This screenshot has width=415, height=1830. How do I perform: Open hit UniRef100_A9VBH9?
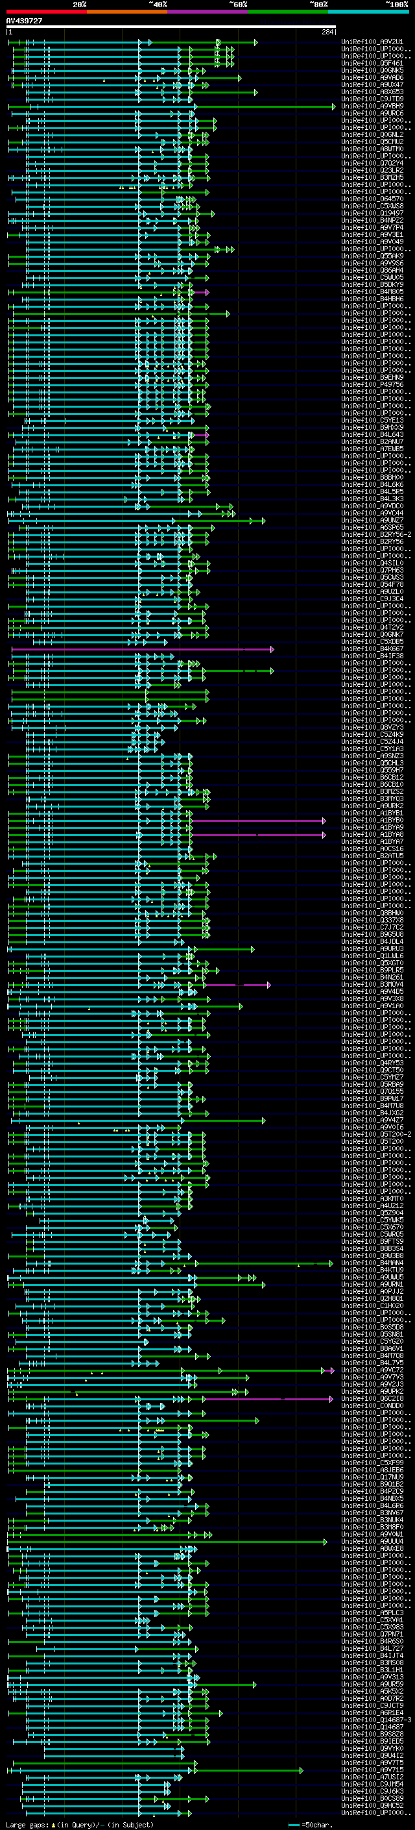(x=372, y=106)
